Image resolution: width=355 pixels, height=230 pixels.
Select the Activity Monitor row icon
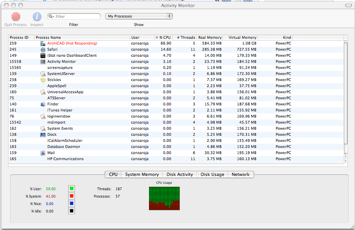[43, 61]
